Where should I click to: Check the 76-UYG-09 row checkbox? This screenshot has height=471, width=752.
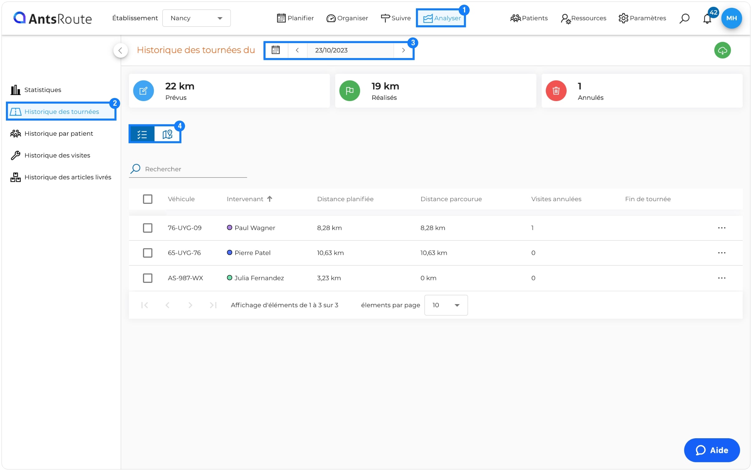click(x=148, y=228)
